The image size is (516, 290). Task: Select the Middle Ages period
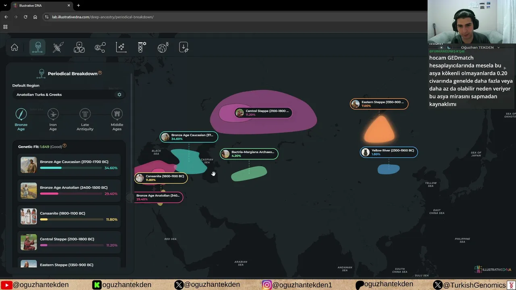tap(117, 120)
